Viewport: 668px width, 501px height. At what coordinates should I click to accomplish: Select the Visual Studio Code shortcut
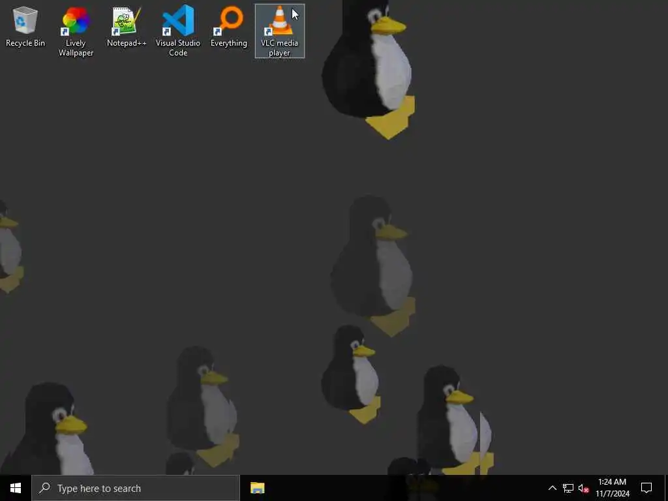(x=177, y=31)
